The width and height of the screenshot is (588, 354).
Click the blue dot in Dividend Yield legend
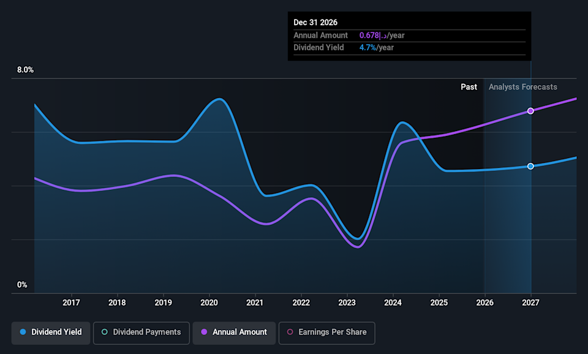pos(23,332)
